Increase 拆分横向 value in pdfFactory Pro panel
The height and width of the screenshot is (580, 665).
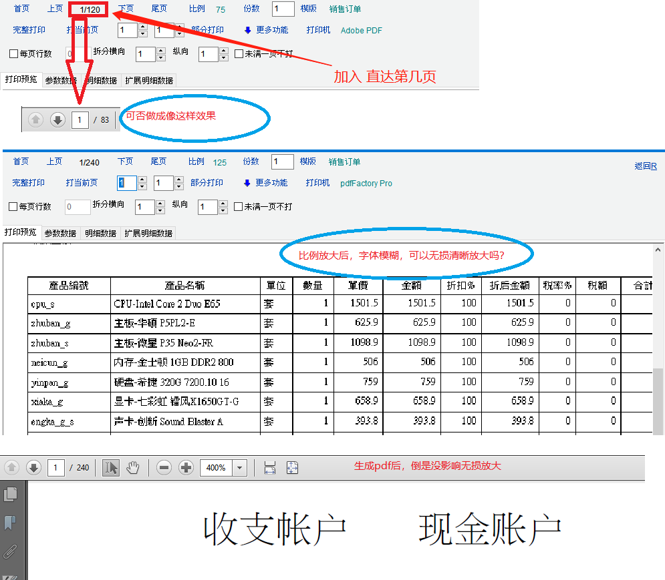pos(160,204)
